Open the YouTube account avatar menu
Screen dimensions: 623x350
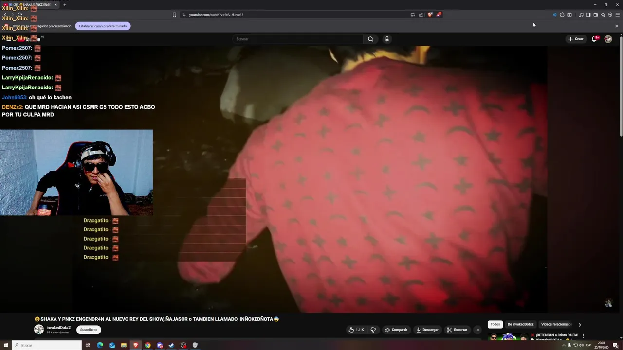click(x=608, y=39)
